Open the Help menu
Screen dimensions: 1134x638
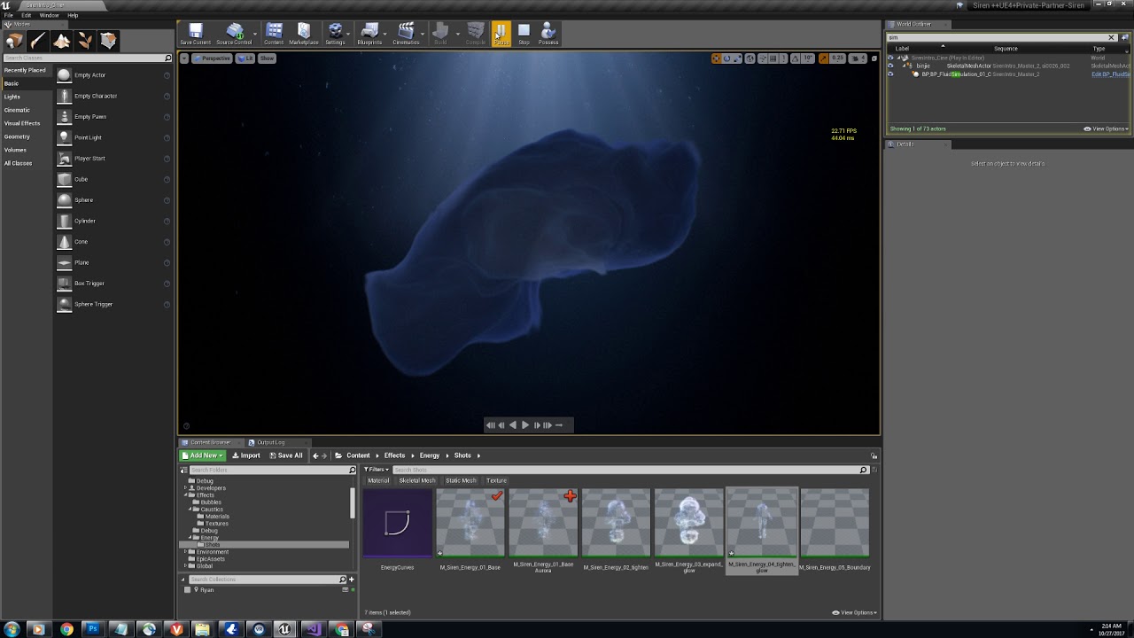73,15
